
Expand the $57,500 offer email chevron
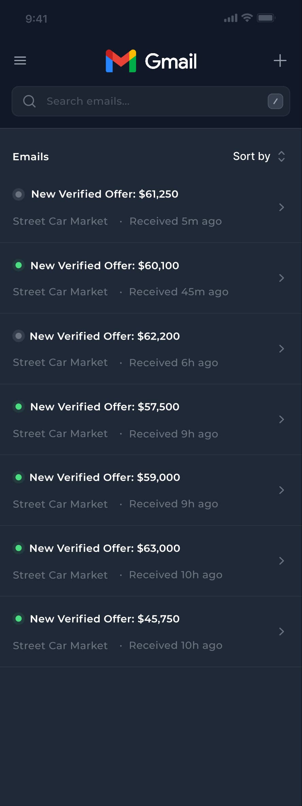[281, 419]
